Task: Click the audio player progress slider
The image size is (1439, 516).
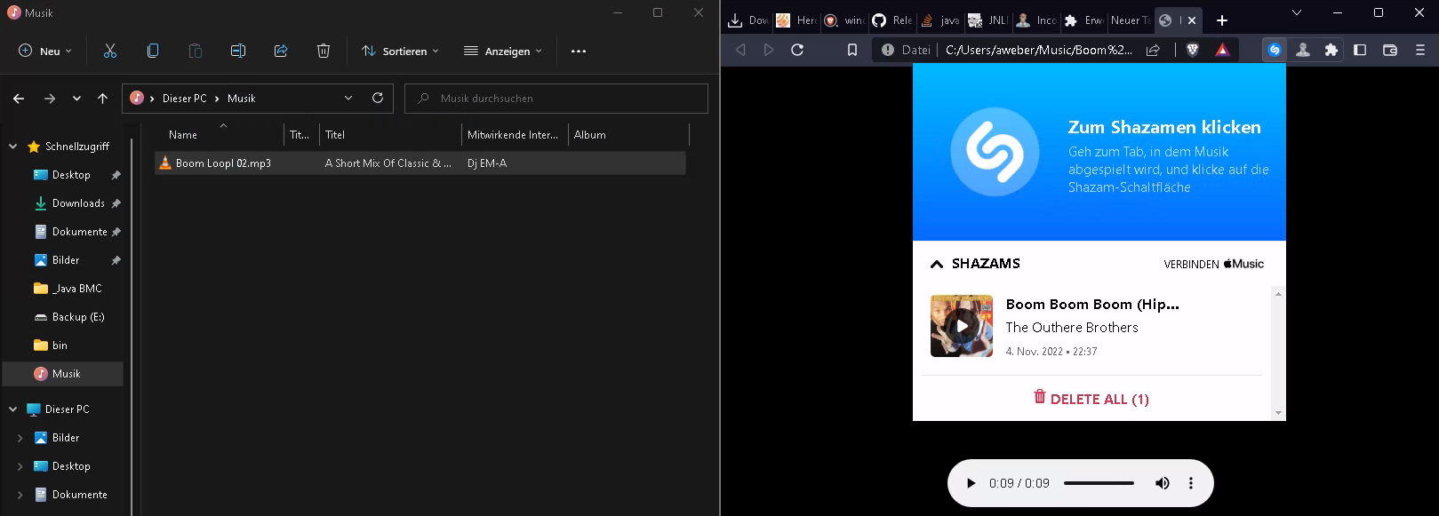Action: tap(1099, 483)
